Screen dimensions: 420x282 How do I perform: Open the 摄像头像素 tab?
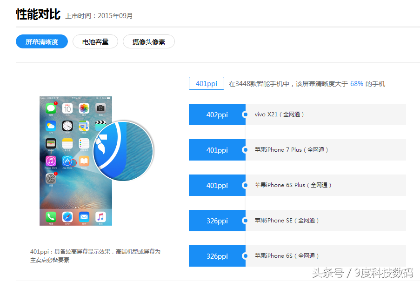[149, 41]
